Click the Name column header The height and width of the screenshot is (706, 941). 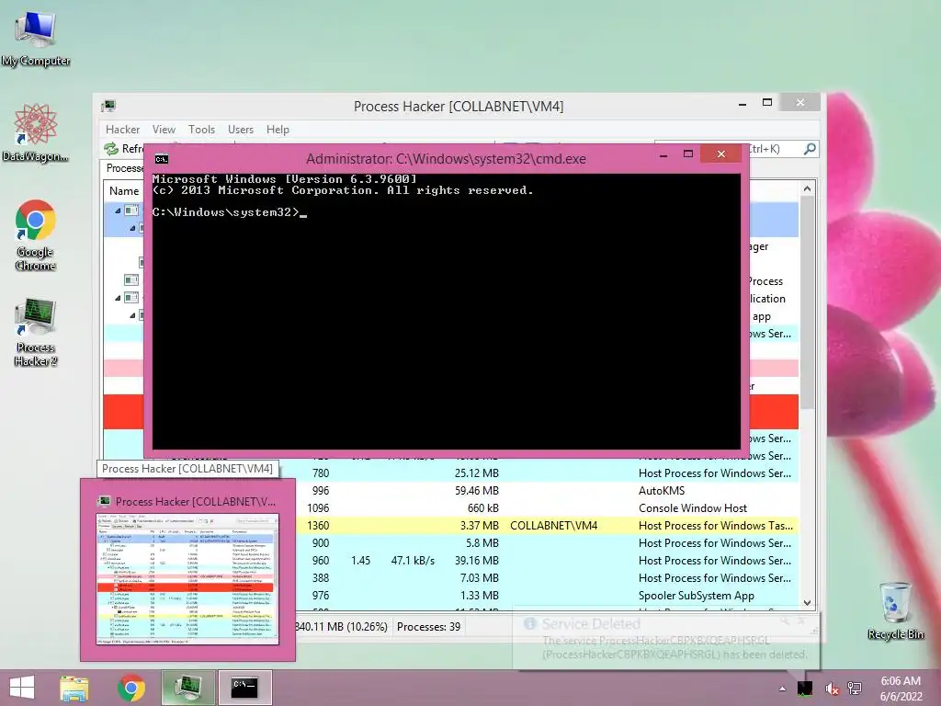pyautogui.click(x=124, y=191)
